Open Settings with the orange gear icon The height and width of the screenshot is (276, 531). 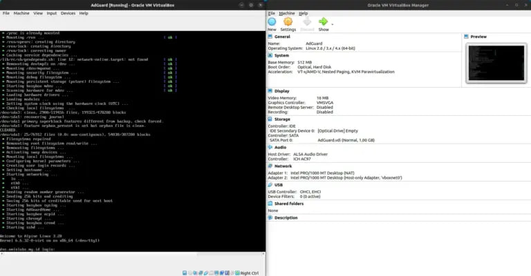288,21
